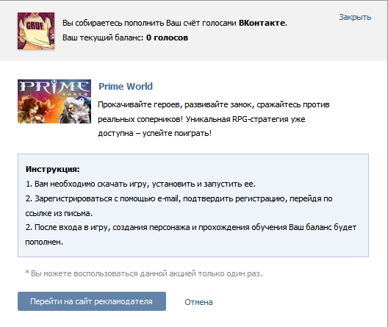
Task: Open the Prime World game banner image
Action: coord(54,101)
